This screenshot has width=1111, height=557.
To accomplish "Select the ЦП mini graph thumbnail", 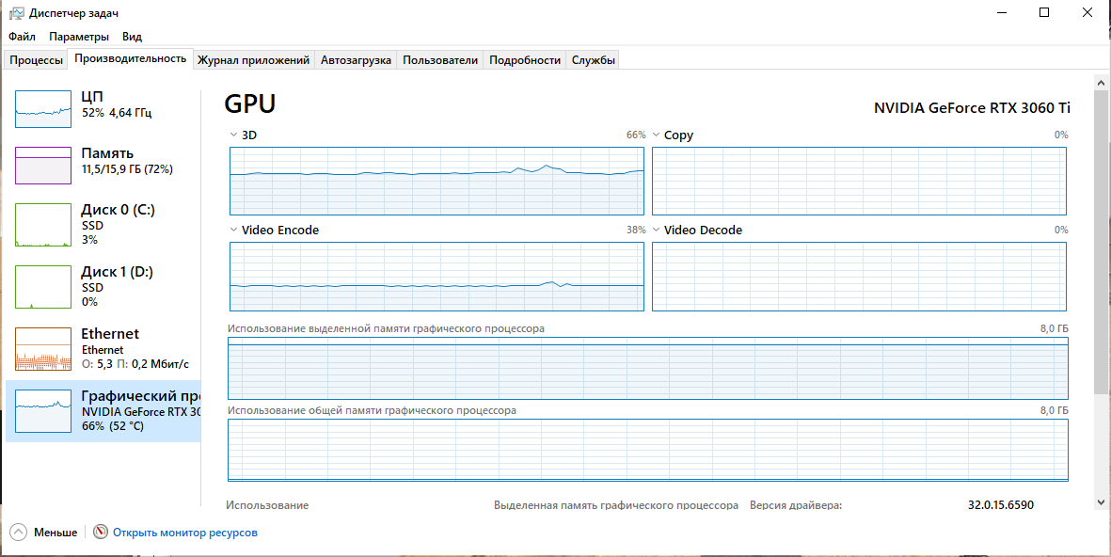I will [x=43, y=108].
